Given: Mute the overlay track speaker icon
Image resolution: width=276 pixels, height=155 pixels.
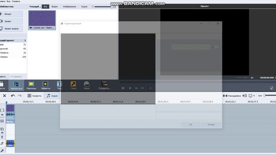Looking at the screenshot, I should tap(2, 133).
